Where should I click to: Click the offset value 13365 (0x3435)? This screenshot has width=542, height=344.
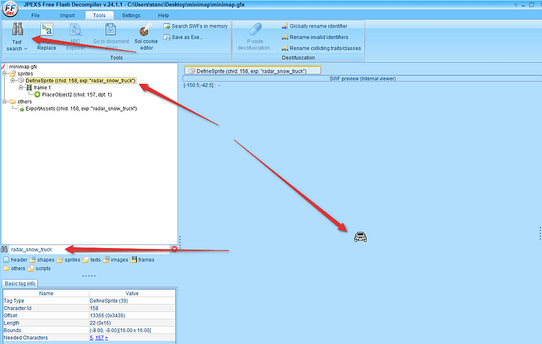coord(108,316)
